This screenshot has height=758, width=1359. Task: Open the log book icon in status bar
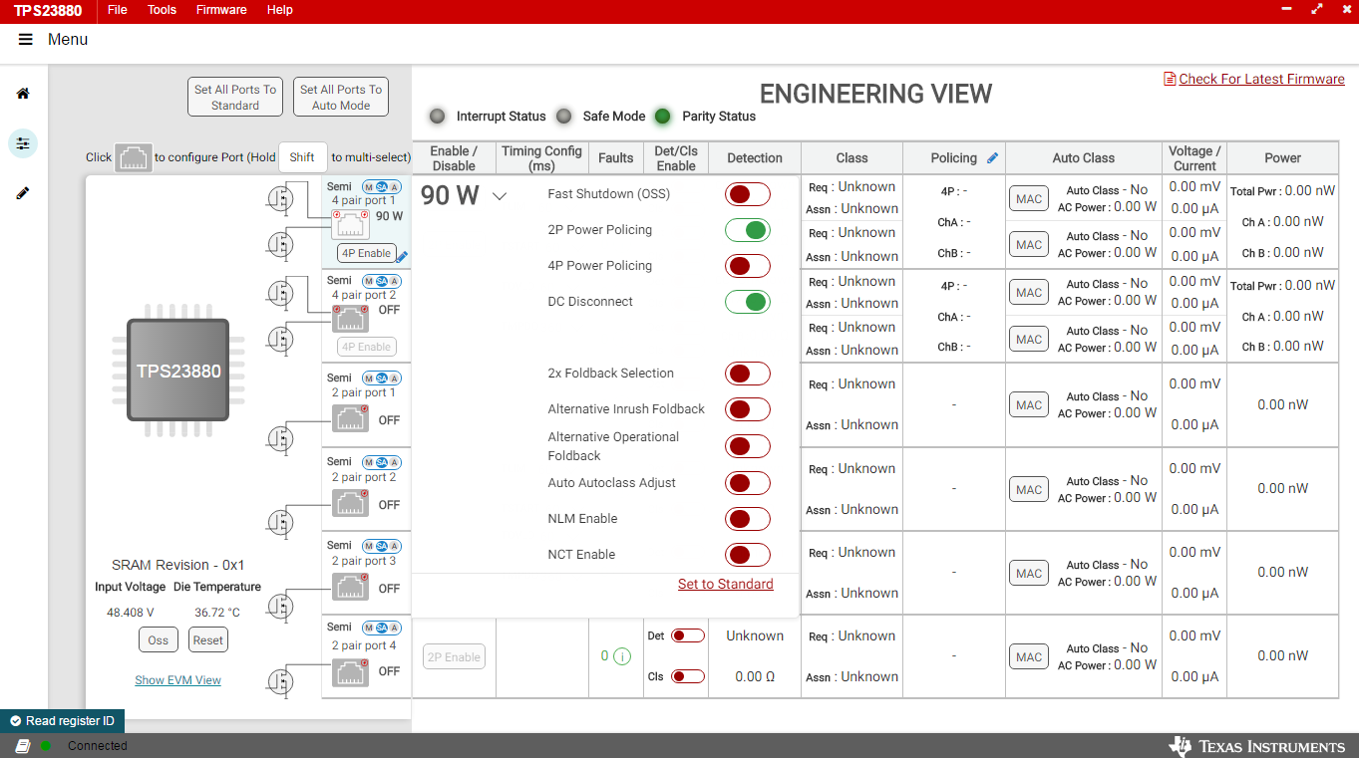(23, 746)
